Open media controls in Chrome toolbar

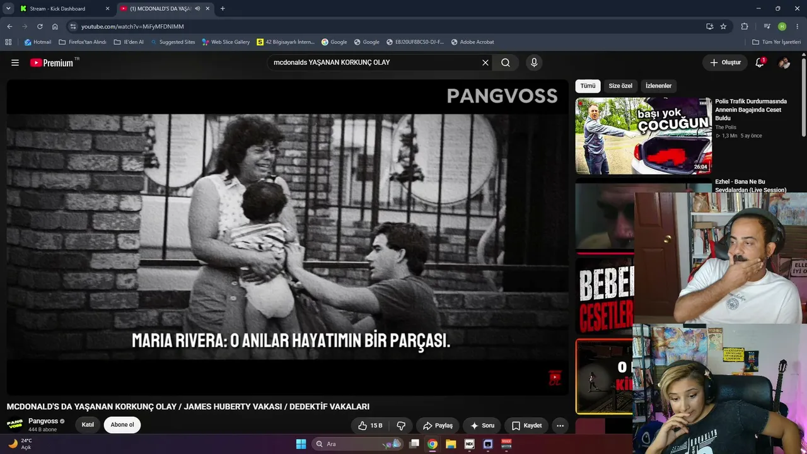pos(767,26)
